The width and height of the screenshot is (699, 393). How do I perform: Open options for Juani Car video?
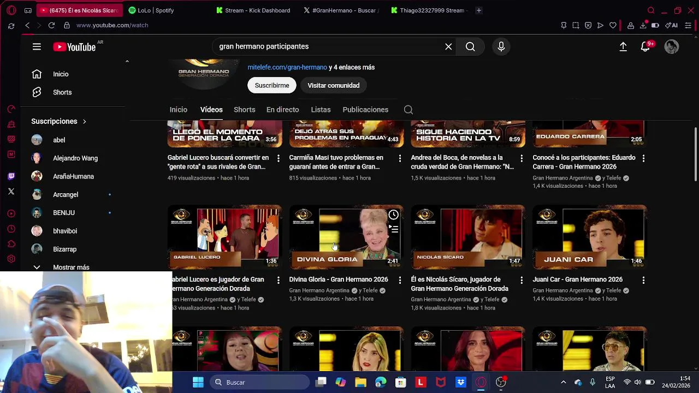[643, 280]
